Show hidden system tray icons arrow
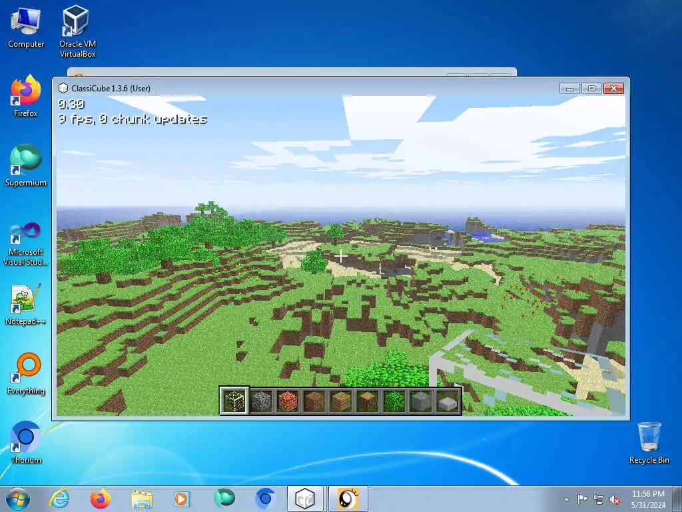Viewport: 682px width, 512px height. coord(566,499)
